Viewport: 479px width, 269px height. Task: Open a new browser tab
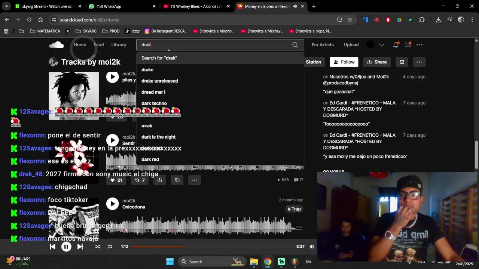(x=314, y=6)
